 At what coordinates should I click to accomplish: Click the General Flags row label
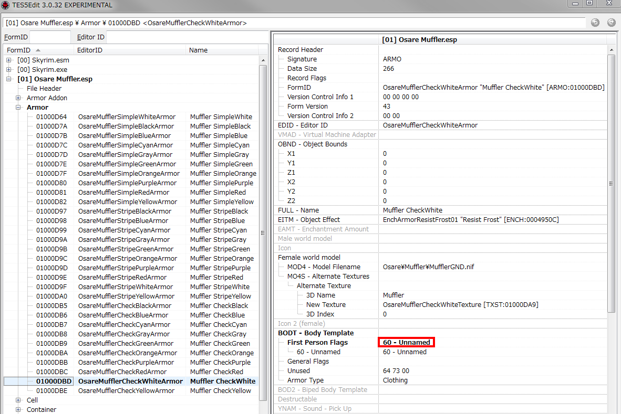tap(308, 362)
